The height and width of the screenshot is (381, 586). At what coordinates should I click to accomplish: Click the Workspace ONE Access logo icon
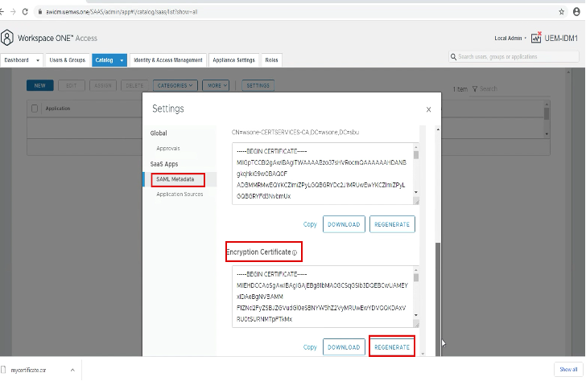[8, 38]
